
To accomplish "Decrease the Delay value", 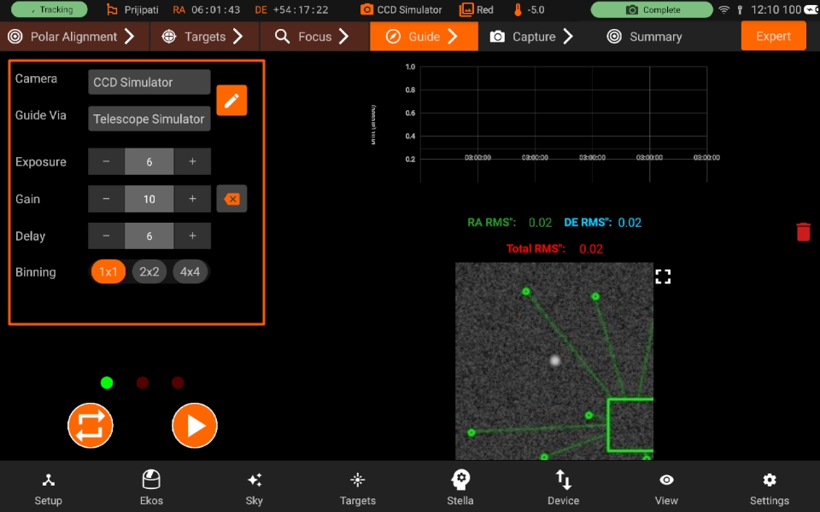I will tap(106, 236).
